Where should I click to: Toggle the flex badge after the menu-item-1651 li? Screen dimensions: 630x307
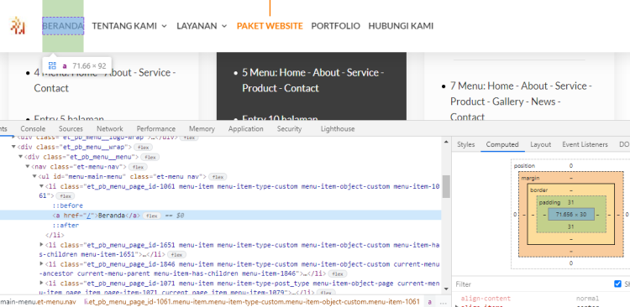(176, 255)
